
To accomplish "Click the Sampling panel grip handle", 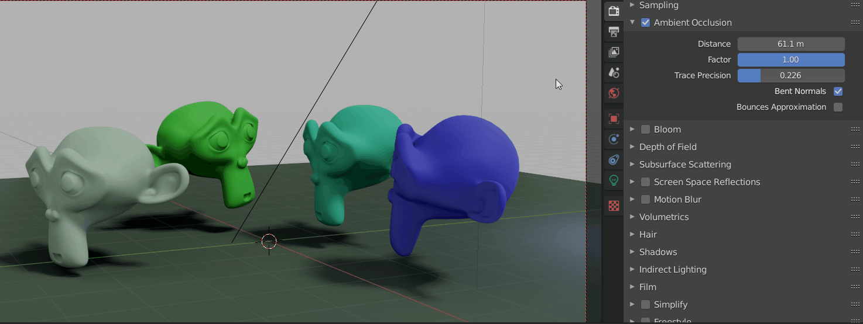I will pyautogui.click(x=855, y=5).
